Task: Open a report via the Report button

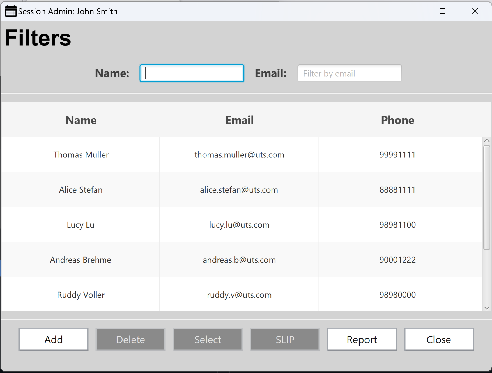Action: (x=362, y=339)
